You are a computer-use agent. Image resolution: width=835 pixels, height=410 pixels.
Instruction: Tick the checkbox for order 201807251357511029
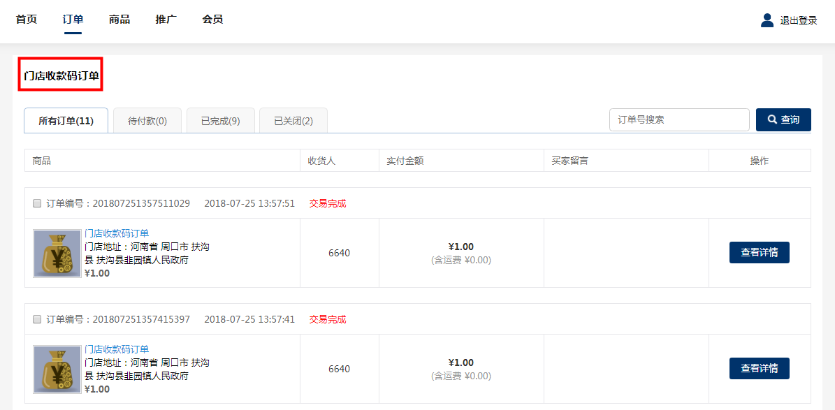tap(37, 204)
